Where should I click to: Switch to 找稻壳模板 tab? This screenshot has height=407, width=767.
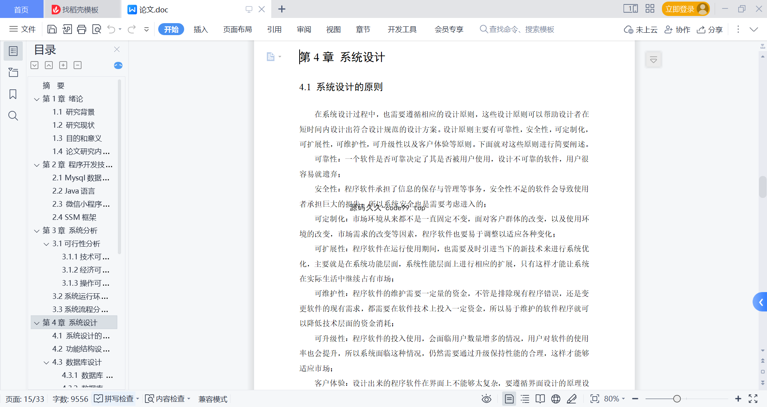click(x=81, y=9)
